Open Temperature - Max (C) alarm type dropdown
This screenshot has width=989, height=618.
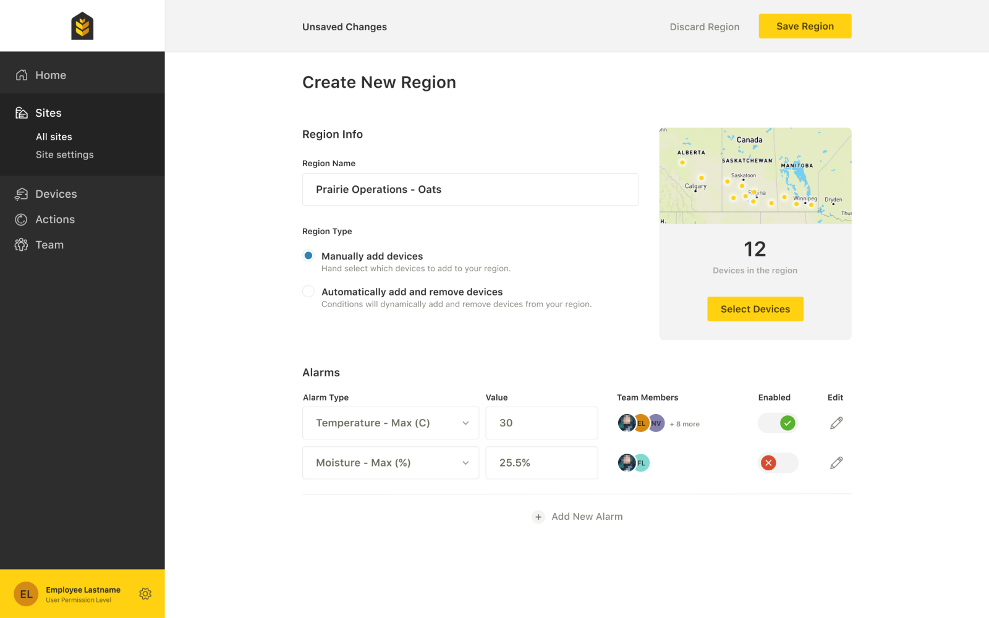391,423
